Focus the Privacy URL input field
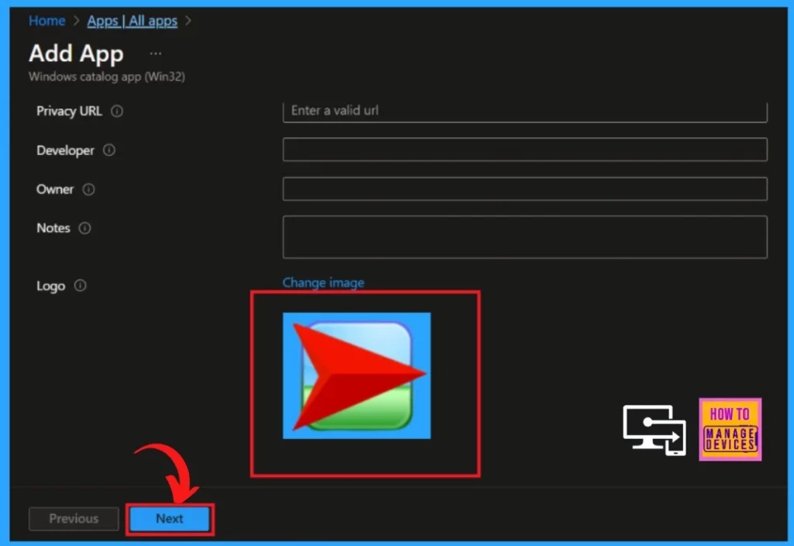Image resolution: width=794 pixels, height=546 pixels. 525,111
